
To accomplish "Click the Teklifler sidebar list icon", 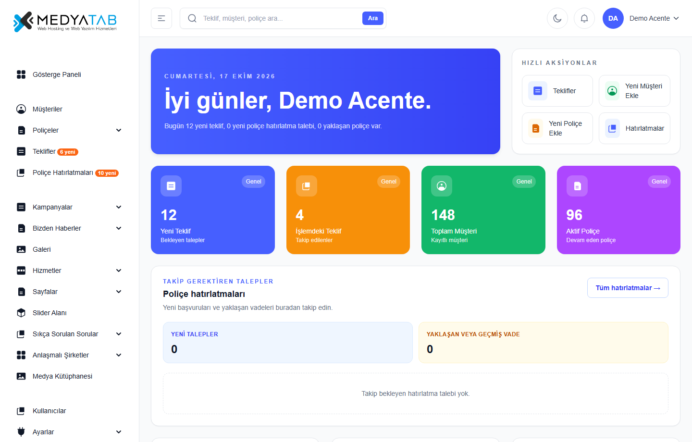I will (x=21, y=151).
